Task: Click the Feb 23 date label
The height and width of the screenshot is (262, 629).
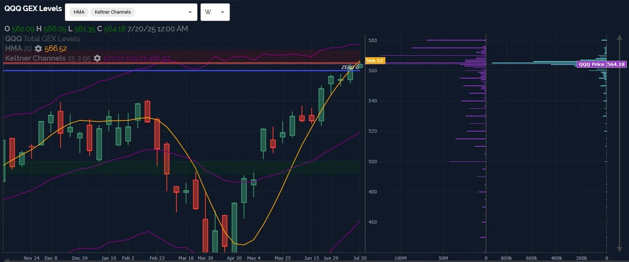Action: [157, 258]
